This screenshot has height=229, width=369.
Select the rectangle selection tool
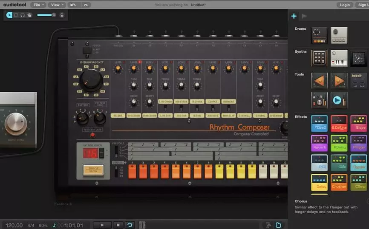(x=16, y=15)
